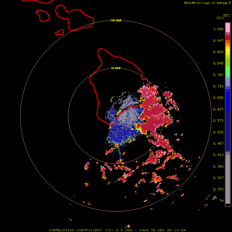Image resolution: width=232 pixels, height=232 pixels.
Task: Click the 0.627 legend value
Action: (x=218, y=109)
